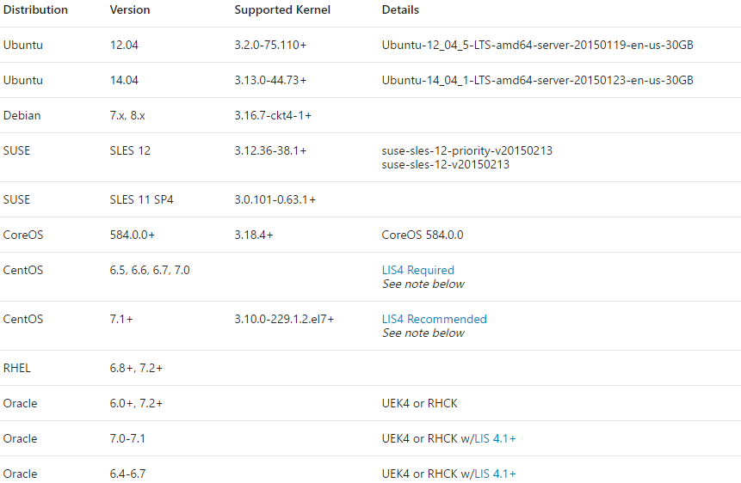The width and height of the screenshot is (741, 483).
Task: Click kernel text 3.13.0-44.73+
Action: coord(270,80)
